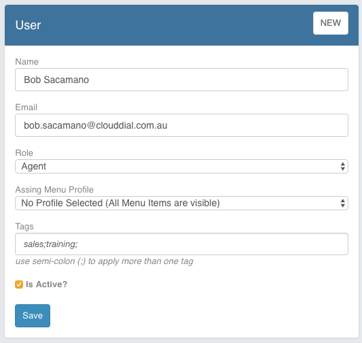The image size is (362, 343).
Task: Open the Role dropdown showing Agent
Action: (181, 166)
